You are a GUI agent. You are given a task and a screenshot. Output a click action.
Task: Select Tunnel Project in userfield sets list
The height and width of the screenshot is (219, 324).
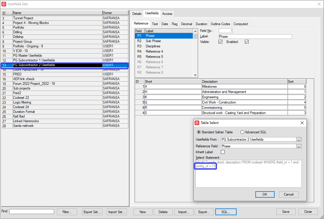click(x=65, y=18)
